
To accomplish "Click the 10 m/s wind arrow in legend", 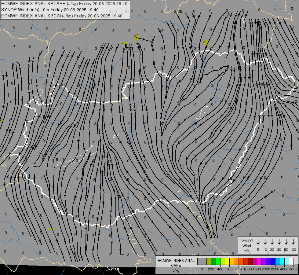I will coord(265,242).
